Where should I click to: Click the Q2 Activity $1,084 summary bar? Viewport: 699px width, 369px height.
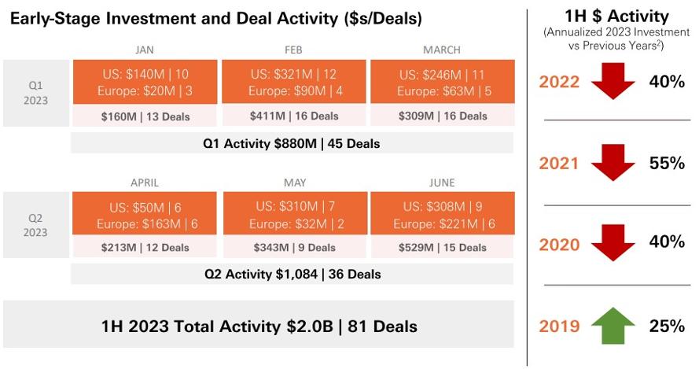click(292, 274)
